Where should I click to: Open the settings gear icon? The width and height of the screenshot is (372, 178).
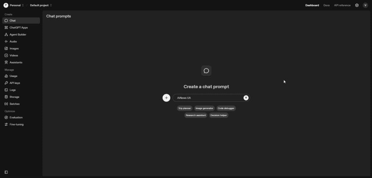[357, 5]
